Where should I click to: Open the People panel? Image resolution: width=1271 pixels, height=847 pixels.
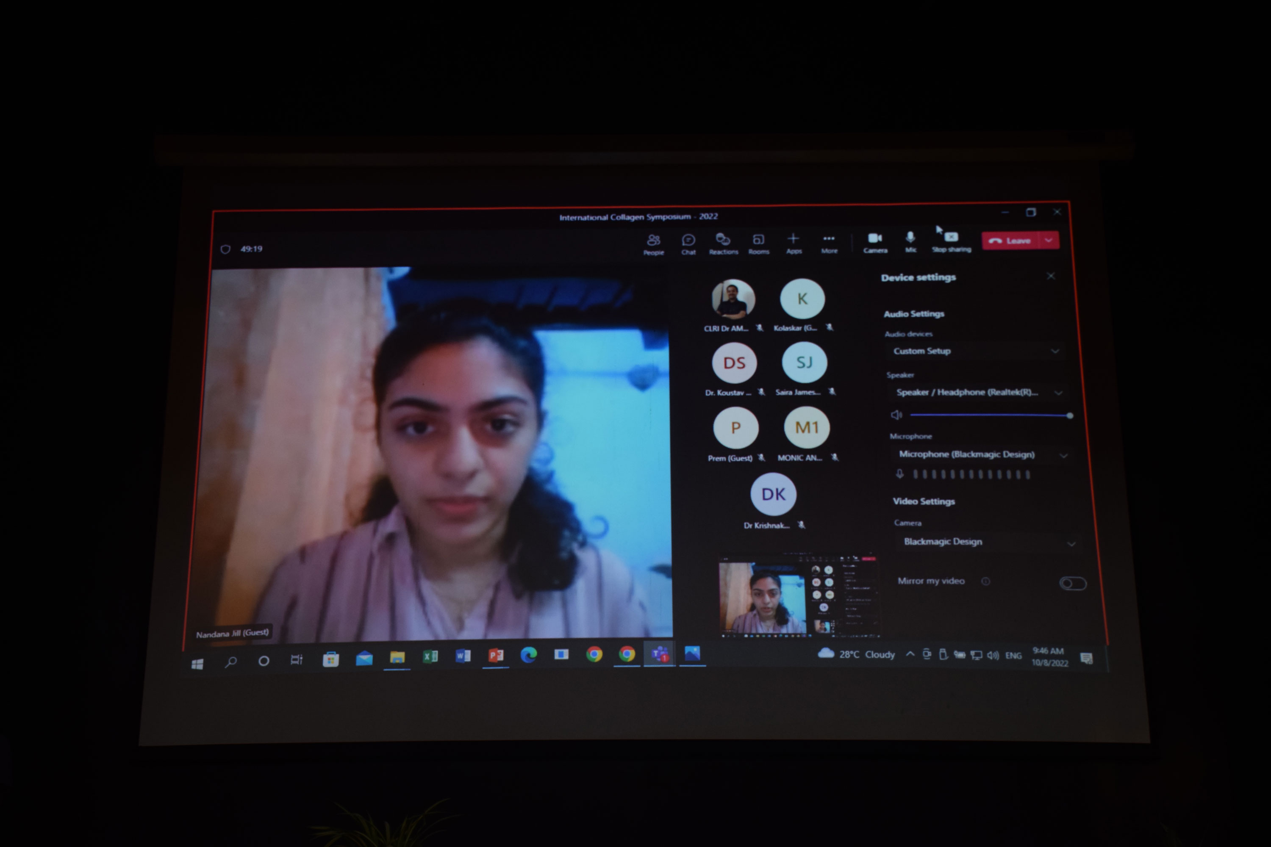[653, 243]
